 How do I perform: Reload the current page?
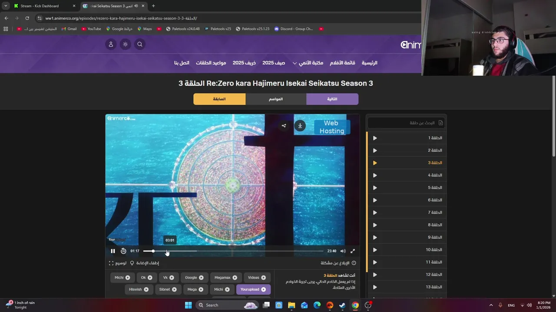click(27, 18)
